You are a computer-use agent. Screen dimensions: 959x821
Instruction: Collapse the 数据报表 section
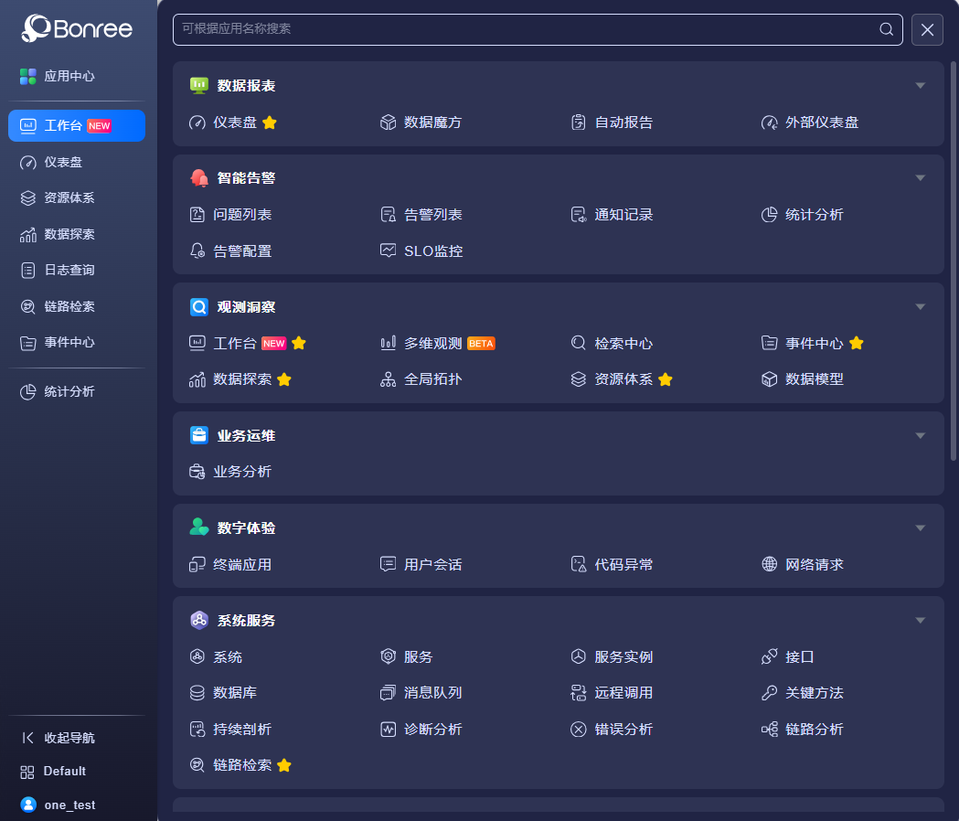click(x=920, y=86)
